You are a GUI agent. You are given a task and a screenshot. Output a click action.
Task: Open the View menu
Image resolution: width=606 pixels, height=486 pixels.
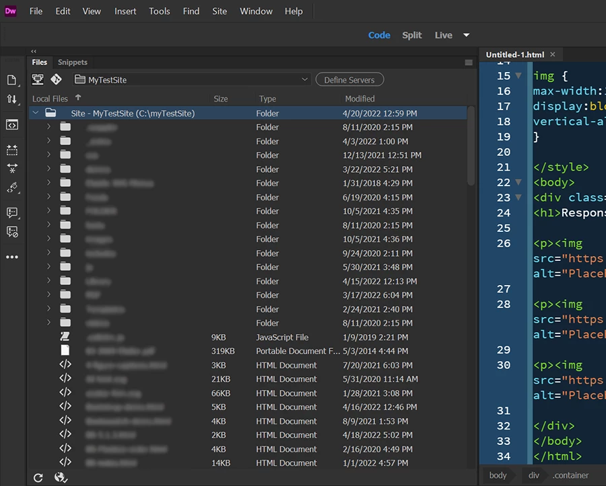[x=91, y=11]
